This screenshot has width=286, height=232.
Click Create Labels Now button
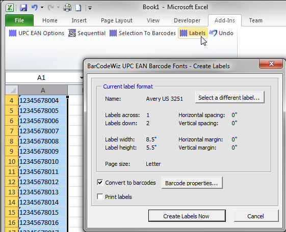187,216
